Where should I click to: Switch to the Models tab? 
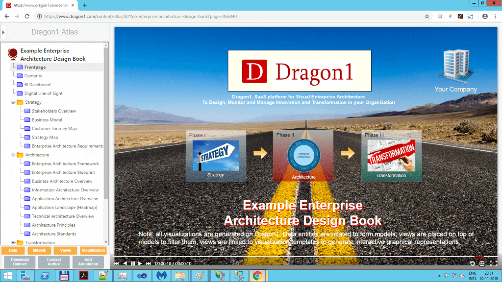click(x=39, y=250)
